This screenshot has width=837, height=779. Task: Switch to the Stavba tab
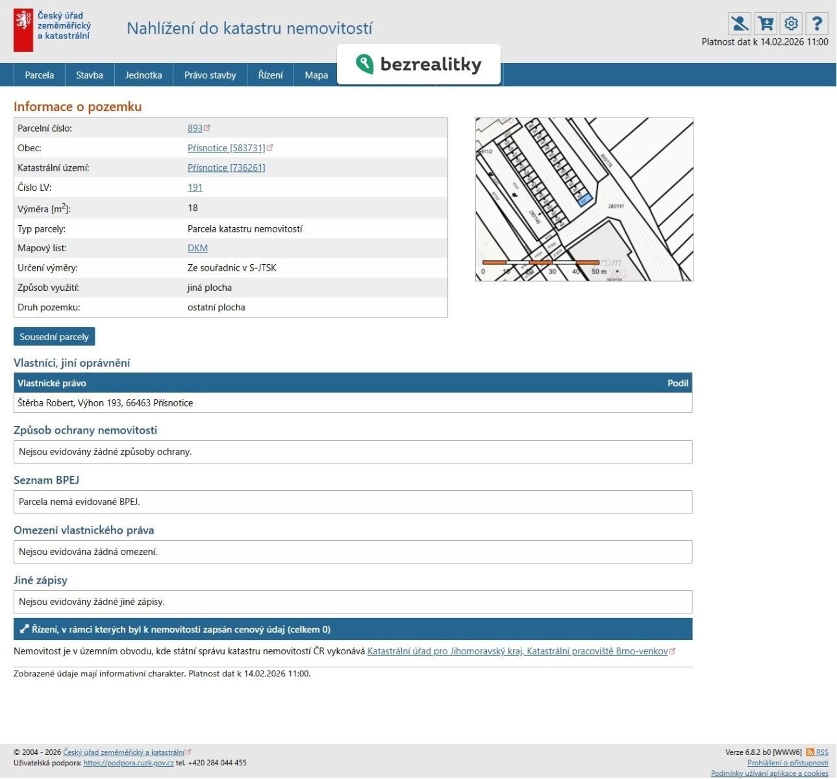pos(90,75)
